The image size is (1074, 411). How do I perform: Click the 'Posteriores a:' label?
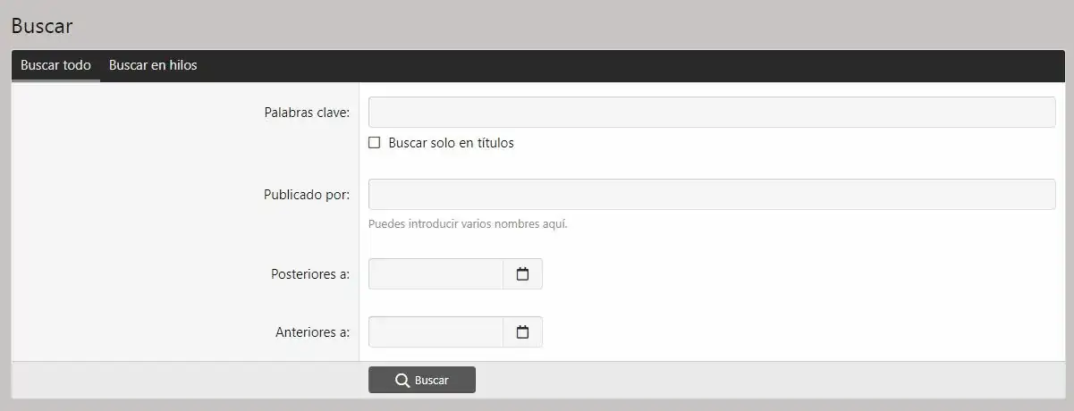click(x=310, y=274)
